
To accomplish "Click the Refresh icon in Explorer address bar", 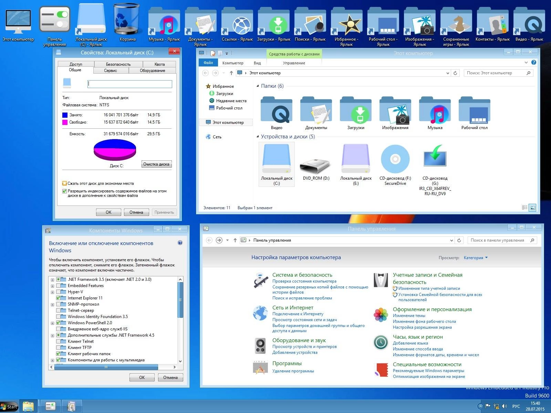I will tap(455, 73).
